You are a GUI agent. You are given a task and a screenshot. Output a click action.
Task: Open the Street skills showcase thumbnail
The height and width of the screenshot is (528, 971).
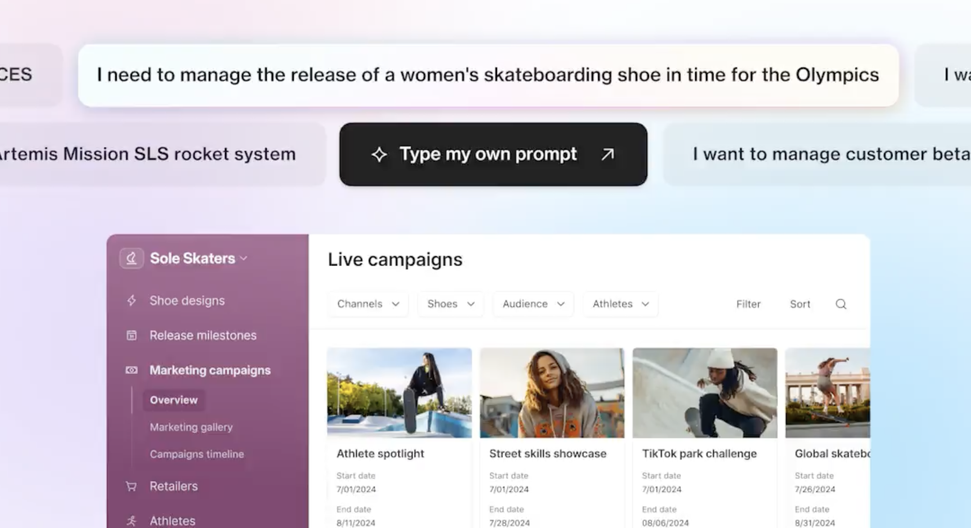click(552, 393)
